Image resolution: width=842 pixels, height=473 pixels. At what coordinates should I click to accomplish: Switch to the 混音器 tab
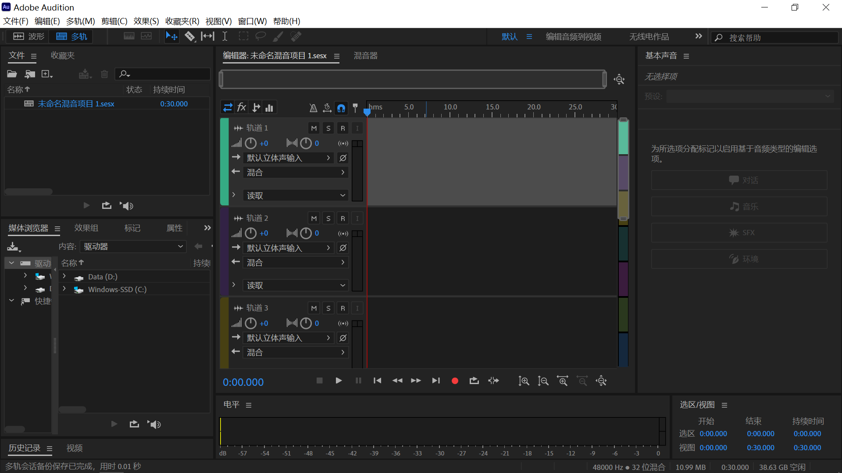tap(366, 56)
